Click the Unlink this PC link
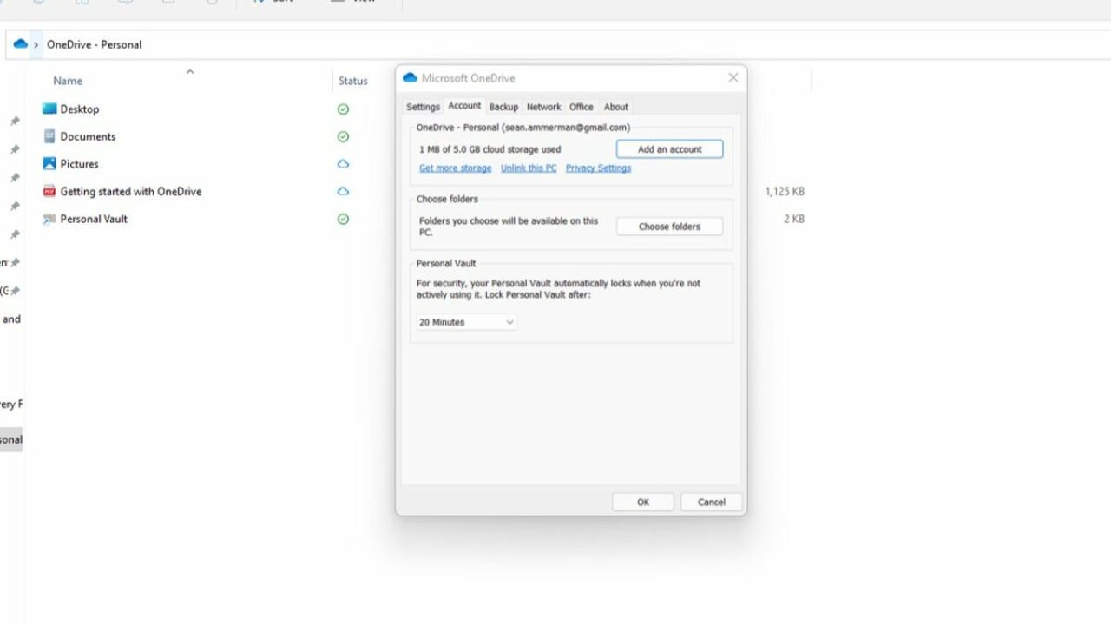Screen dimensions: 1111x625 pos(529,168)
